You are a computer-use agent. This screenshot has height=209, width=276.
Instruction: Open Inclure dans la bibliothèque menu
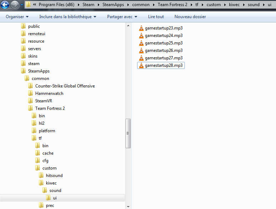tap(68, 17)
